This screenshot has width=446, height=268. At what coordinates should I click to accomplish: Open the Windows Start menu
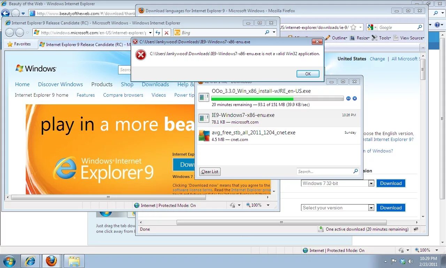click(x=9, y=261)
